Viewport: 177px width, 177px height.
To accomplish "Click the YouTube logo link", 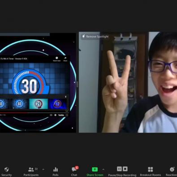I will tap(61, 115).
